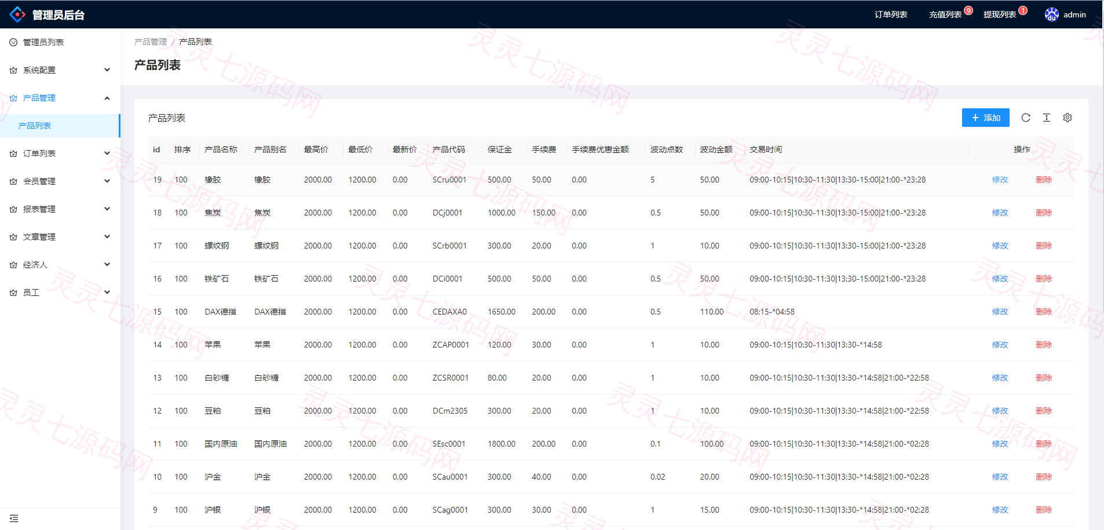Expand the 文章管理 chevron
This screenshot has height=530, width=1104.
coord(107,237)
